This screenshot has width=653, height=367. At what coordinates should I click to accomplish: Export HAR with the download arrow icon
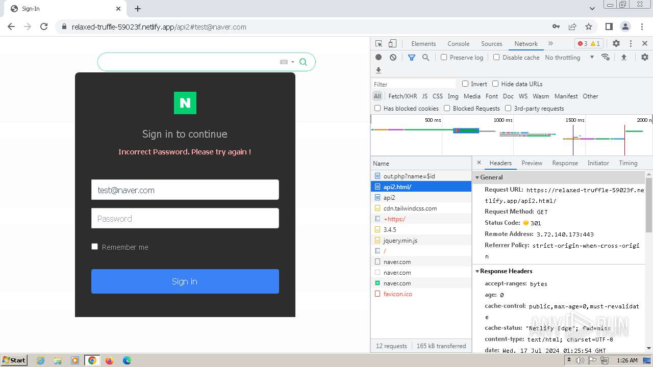(379, 70)
